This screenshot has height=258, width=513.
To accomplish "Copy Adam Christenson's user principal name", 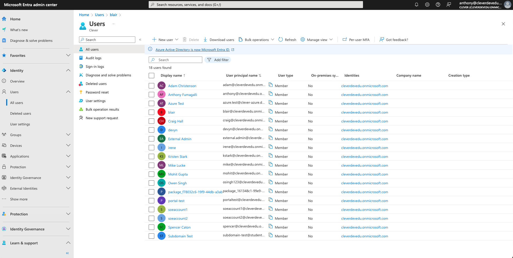I will tap(271, 85).
